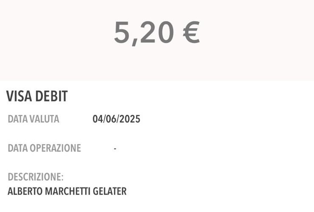Select the month 06 in the value date
The image size is (314, 212).
pyautogui.click(x=111, y=119)
